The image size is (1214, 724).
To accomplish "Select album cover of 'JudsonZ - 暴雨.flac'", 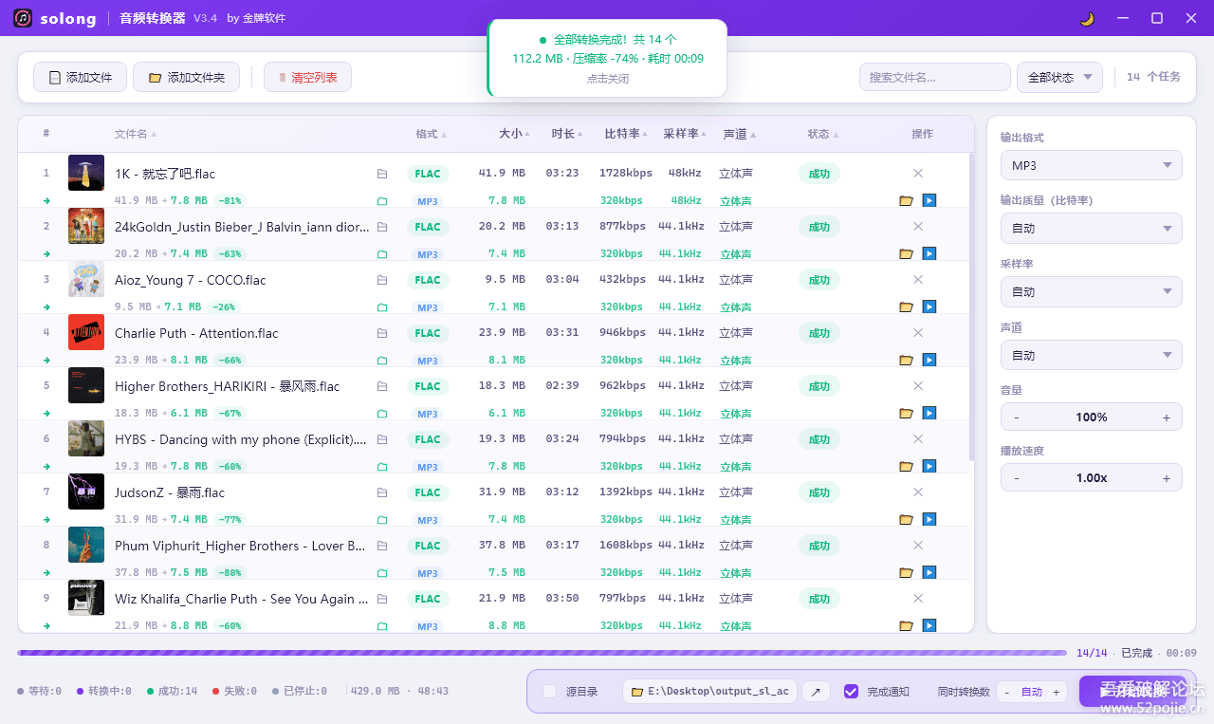I will pos(86,492).
